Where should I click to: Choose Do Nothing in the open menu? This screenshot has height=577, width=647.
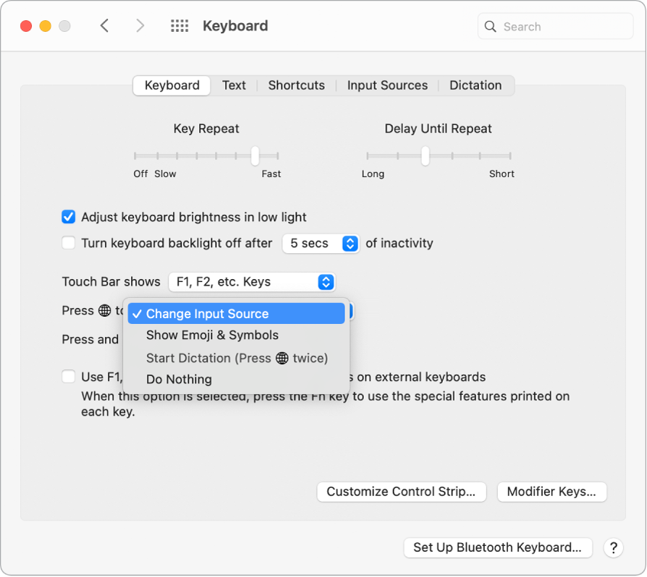tap(178, 379)
